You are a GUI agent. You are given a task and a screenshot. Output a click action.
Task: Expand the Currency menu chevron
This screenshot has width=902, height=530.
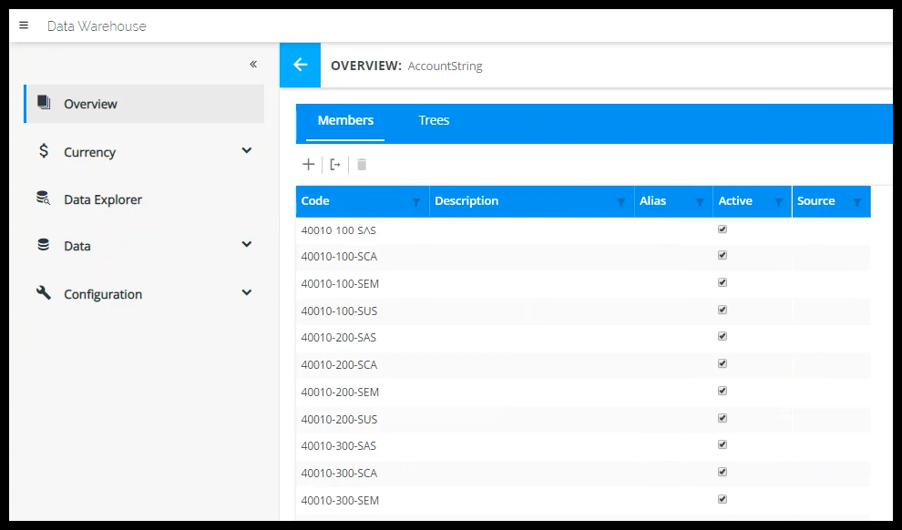[x=246, y=151]
